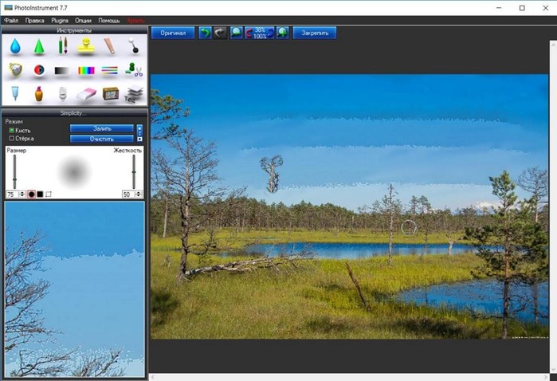Screen dimensions: 557x381
Task: Click the Закрепить button
Action: (315, 33)
